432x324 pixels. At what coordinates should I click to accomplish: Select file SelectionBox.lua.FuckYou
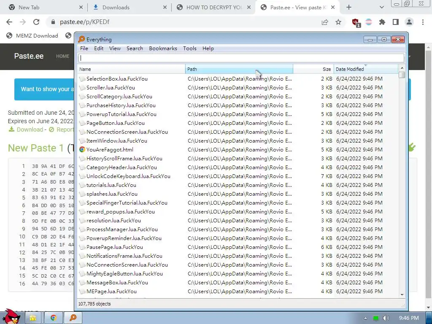(117, 79)
